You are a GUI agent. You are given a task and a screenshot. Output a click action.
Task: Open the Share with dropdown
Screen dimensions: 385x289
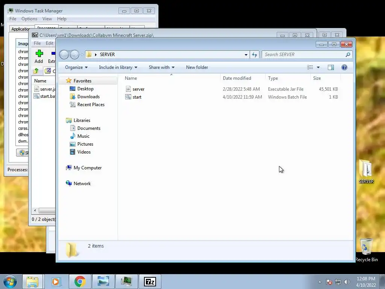click(x=162, y=67)
